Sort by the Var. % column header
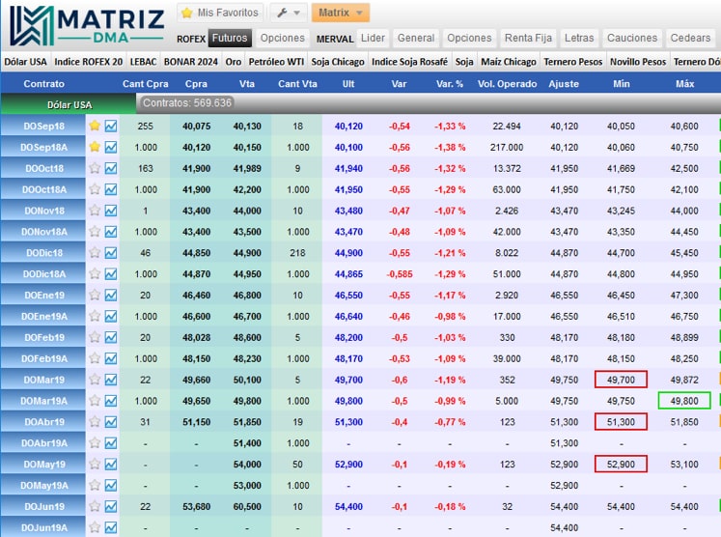The width and height of the screenshot is (721, 537). tap(450, 84)
